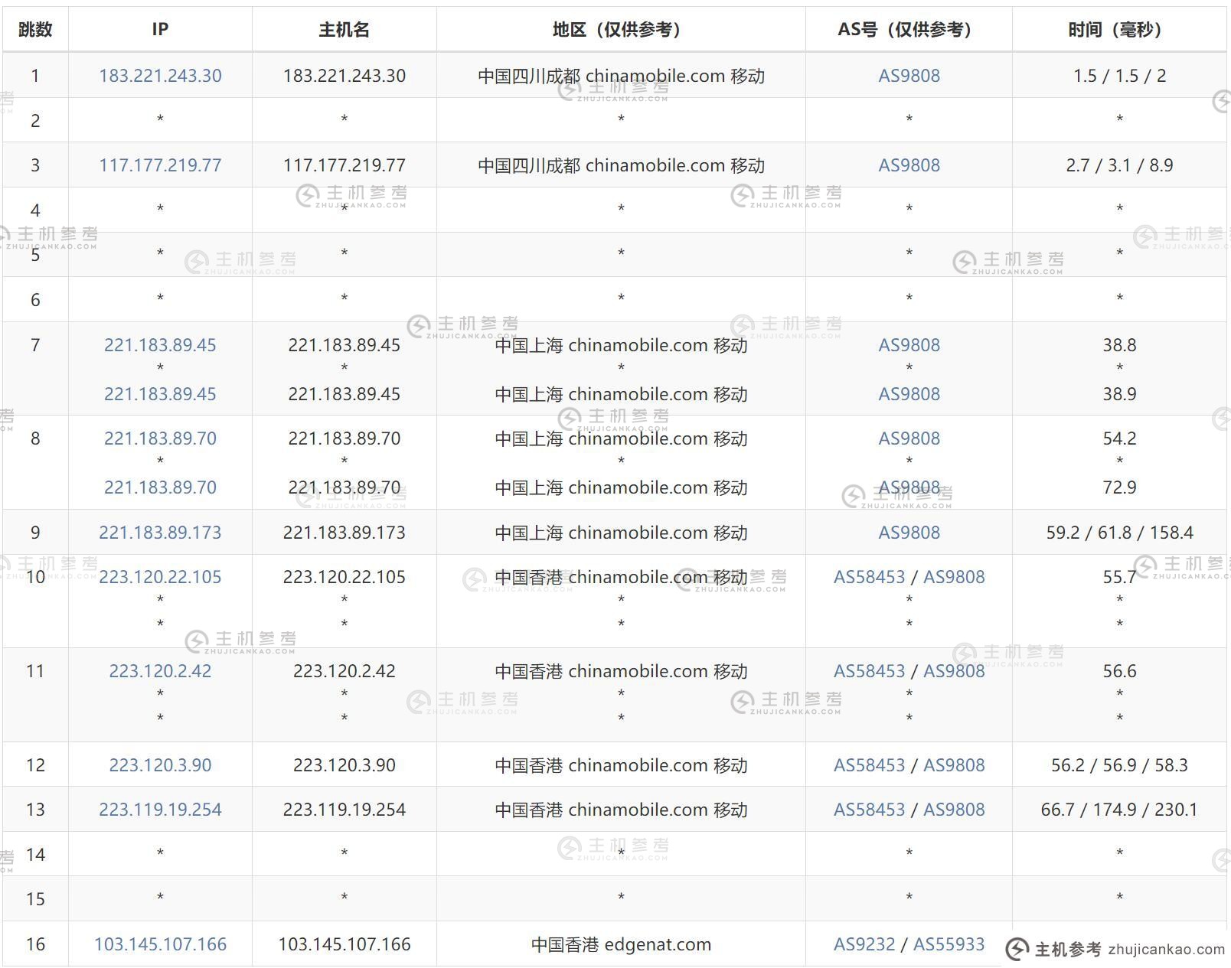Click AS58453 link in hop 13 row
The width and height of the screenshot is (1231, 968).
click(x=869, y=810)
